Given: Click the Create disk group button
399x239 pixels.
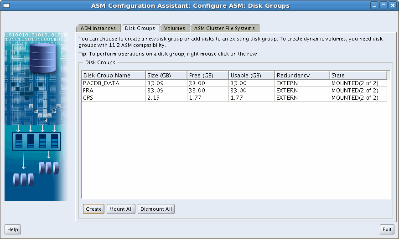Looking at the screenshot, I should pyautogui.click(x=93, y=209).
